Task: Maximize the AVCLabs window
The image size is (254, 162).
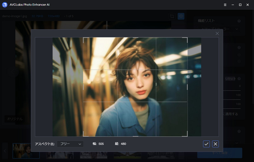Action: pos(240,5)
